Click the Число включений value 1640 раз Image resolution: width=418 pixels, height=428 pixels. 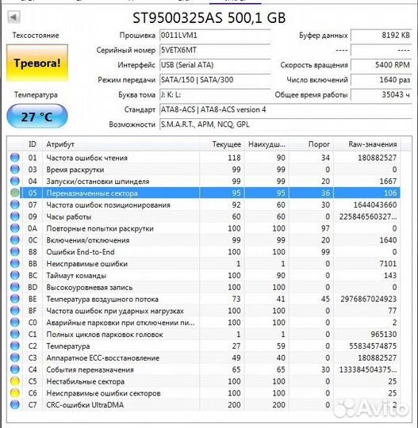382,80
